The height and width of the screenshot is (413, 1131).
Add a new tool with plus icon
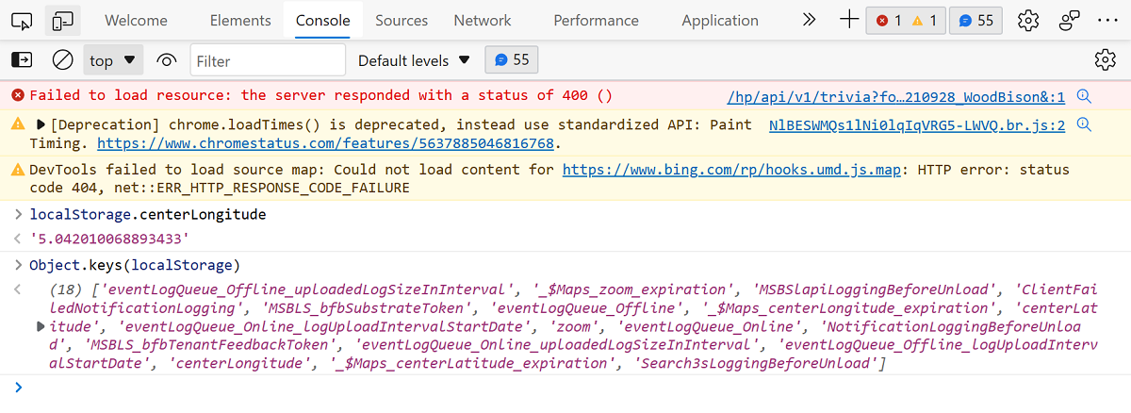pos(849,20)
